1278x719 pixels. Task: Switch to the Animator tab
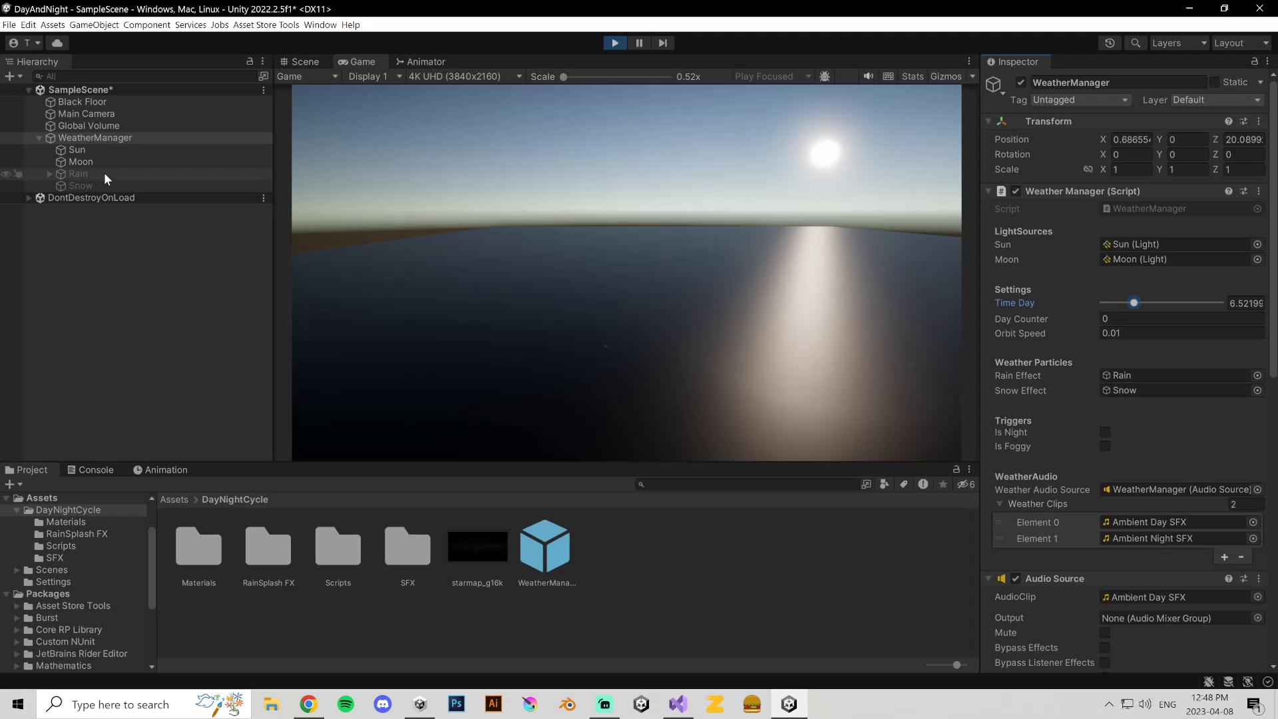(420, 61)
